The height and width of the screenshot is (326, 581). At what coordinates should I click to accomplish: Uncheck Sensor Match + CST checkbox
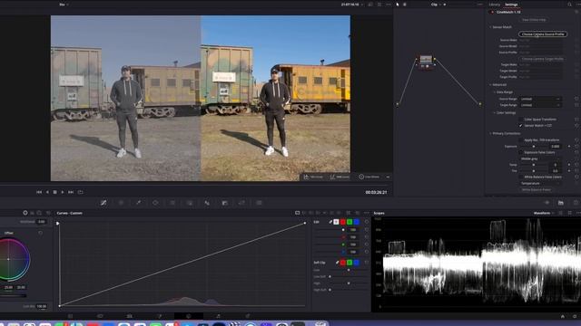pos(520,126)
